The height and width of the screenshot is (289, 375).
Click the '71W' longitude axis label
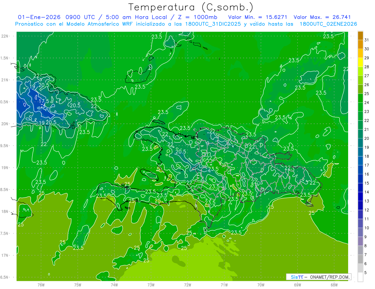tap(224, 285)
